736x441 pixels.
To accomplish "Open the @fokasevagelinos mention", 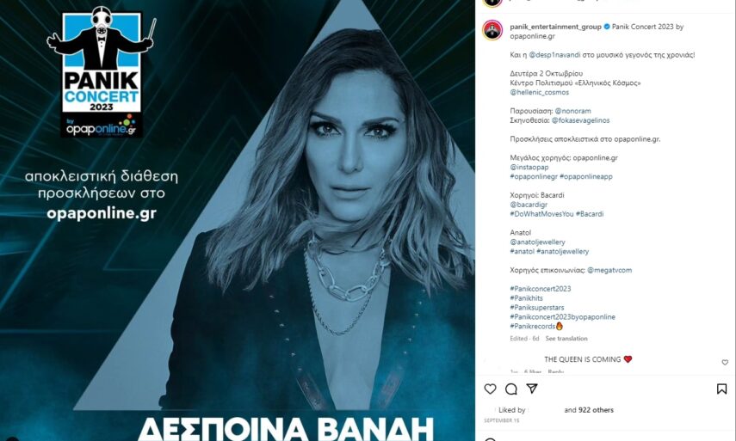I will point(581,120).
